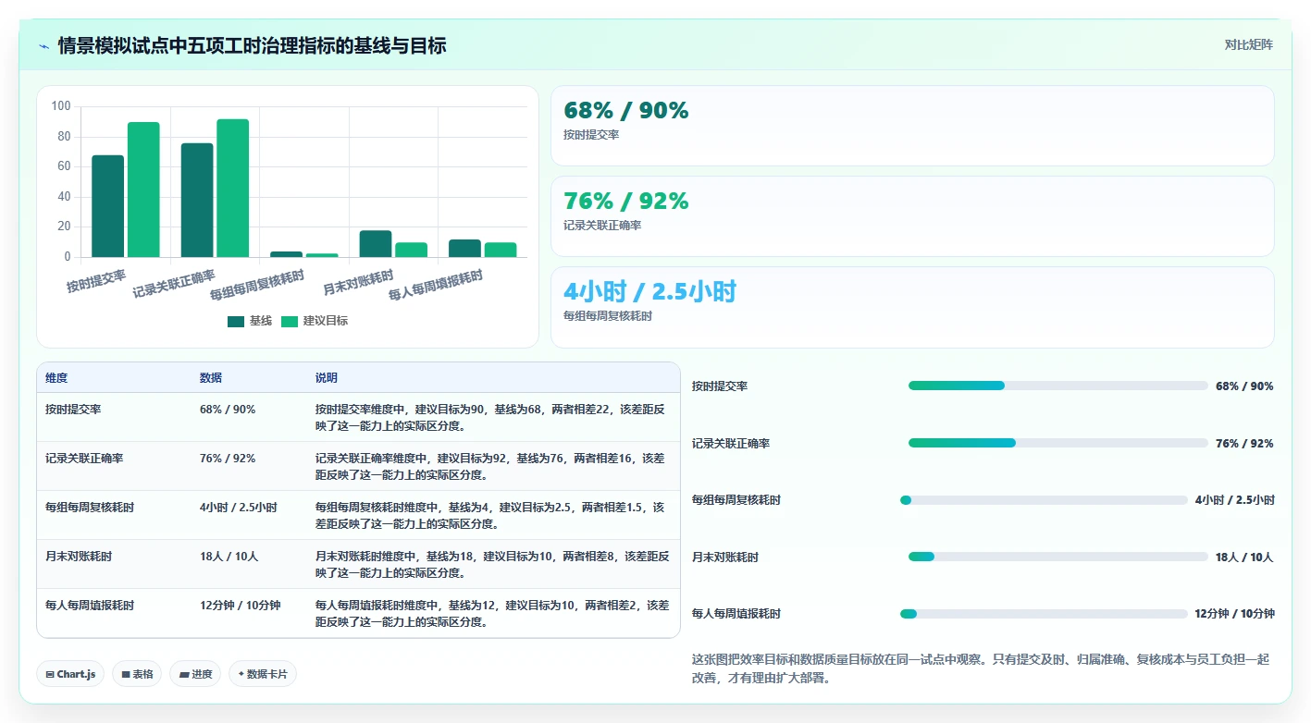Click the sparkle icon in 数据卡片 chip

[x=241, y=674]
